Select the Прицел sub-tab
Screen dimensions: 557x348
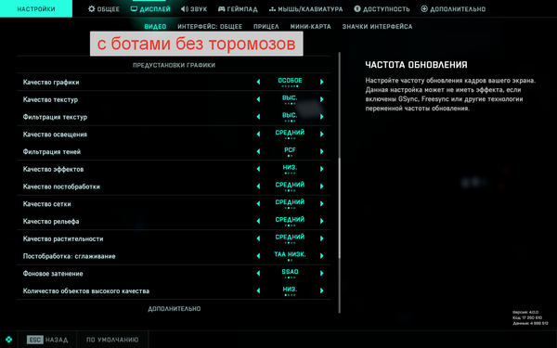266,27
